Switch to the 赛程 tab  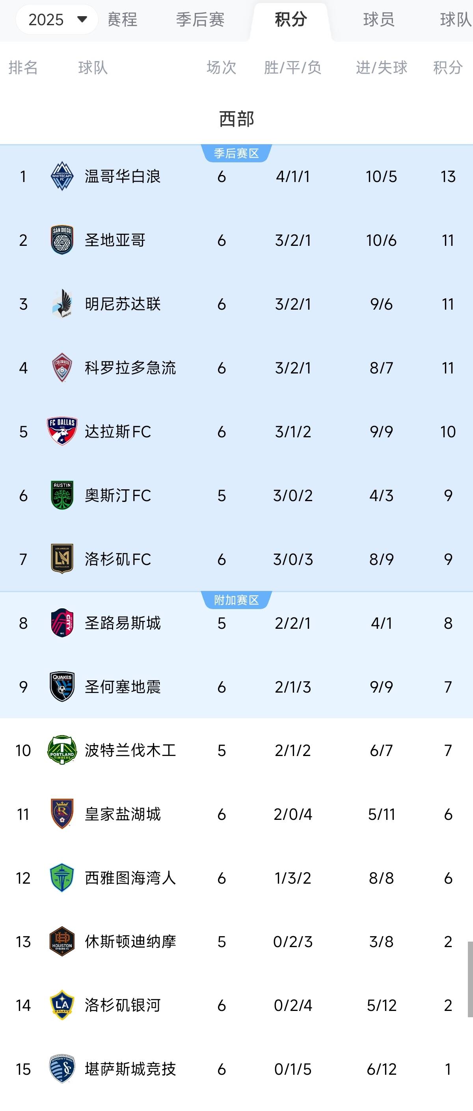(122, 19)
